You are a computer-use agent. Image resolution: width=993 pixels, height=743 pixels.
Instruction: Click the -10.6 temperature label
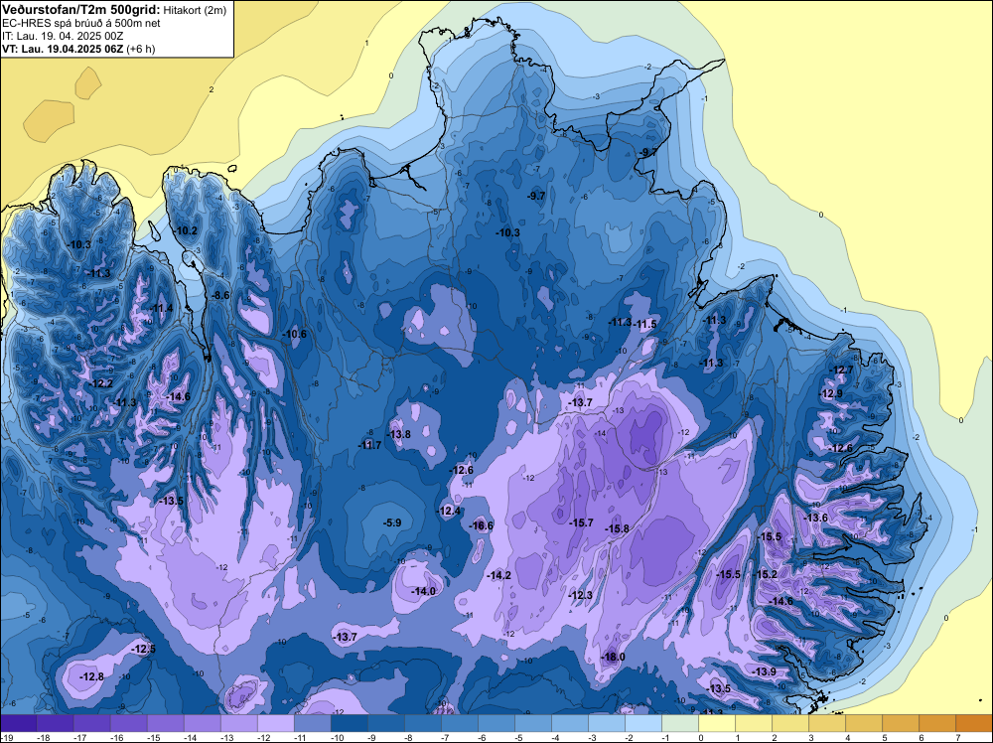pyautogui.click(x=295, y=334)
